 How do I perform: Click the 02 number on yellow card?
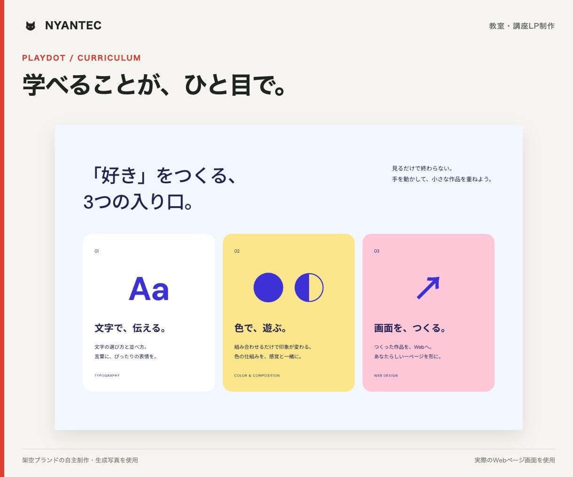pyautogui.click(x=237, y=251)
